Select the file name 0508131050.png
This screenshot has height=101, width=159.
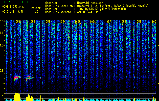coord(13,7)
